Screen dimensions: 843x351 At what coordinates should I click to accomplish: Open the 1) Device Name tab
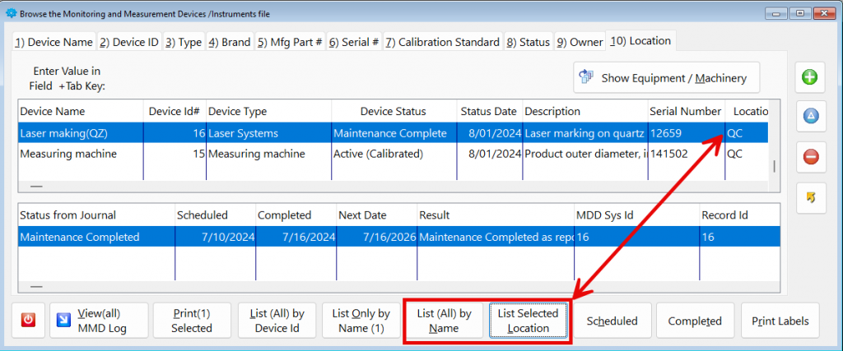point(54,43)
